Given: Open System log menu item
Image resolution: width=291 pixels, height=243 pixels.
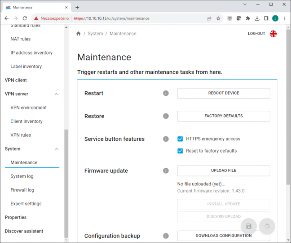Looking at the screenshot, I should point(22,176).
